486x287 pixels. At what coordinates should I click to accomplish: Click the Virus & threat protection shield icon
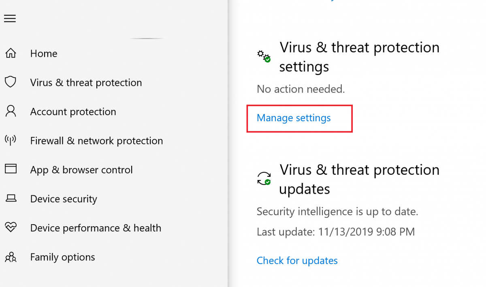11,82
